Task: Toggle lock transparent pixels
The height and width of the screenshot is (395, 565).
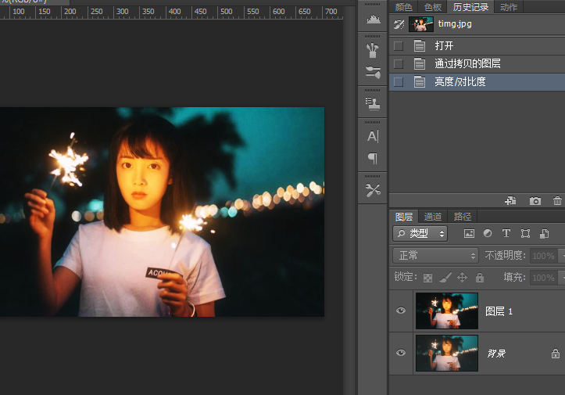Action: [427, 277]
